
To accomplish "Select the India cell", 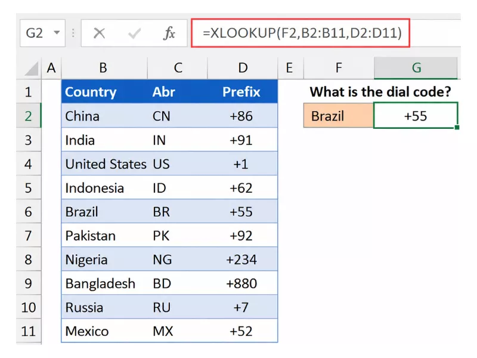I will (104, 140).
